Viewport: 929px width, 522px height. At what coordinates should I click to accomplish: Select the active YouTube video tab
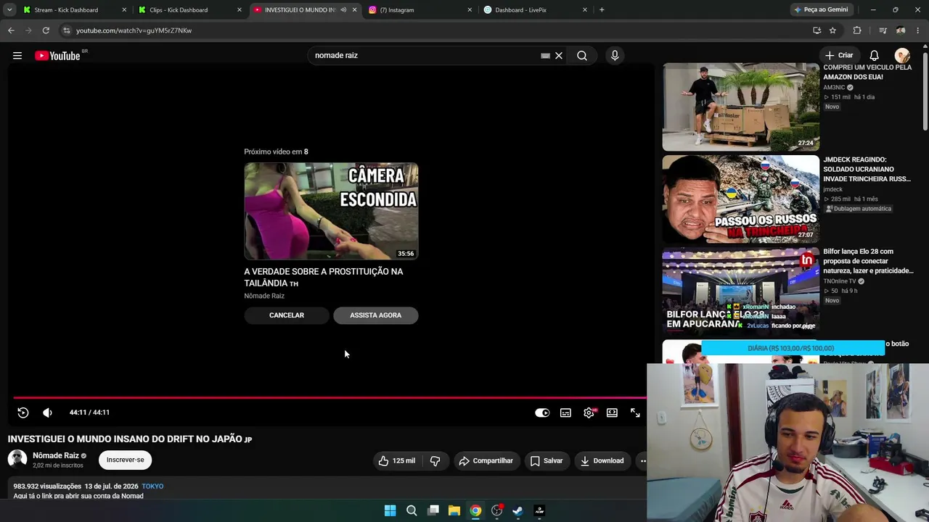click(305, 10)
